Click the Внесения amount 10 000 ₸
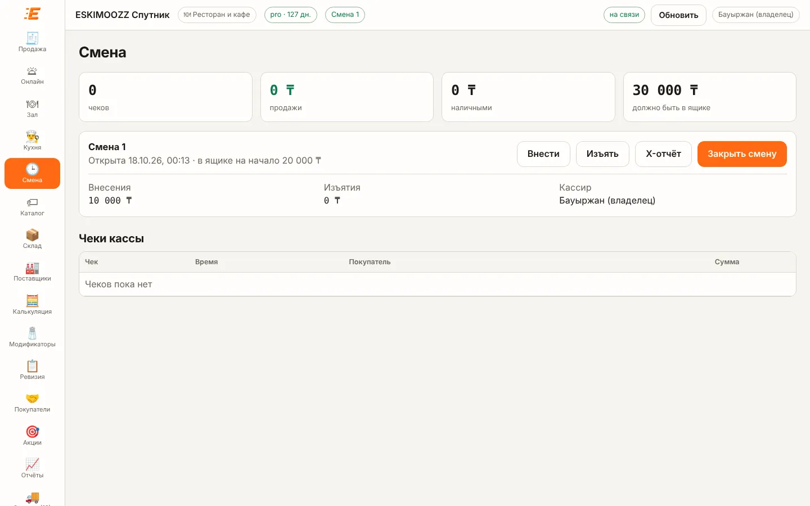 [110, 201]
